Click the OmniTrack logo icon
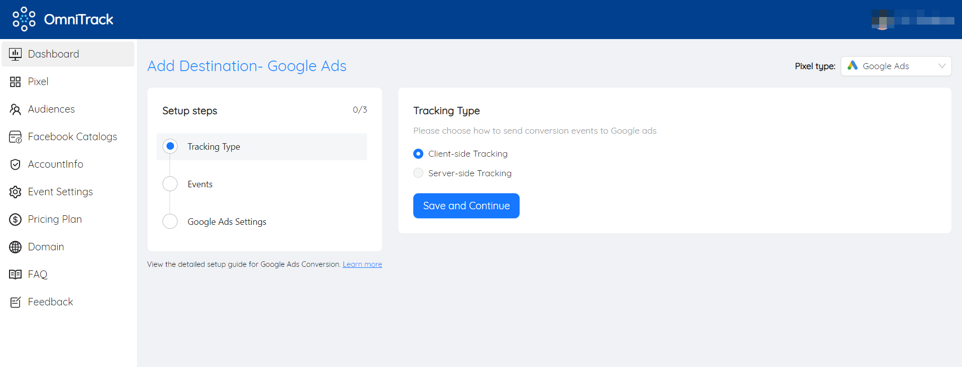 click(x=24, y=19)
